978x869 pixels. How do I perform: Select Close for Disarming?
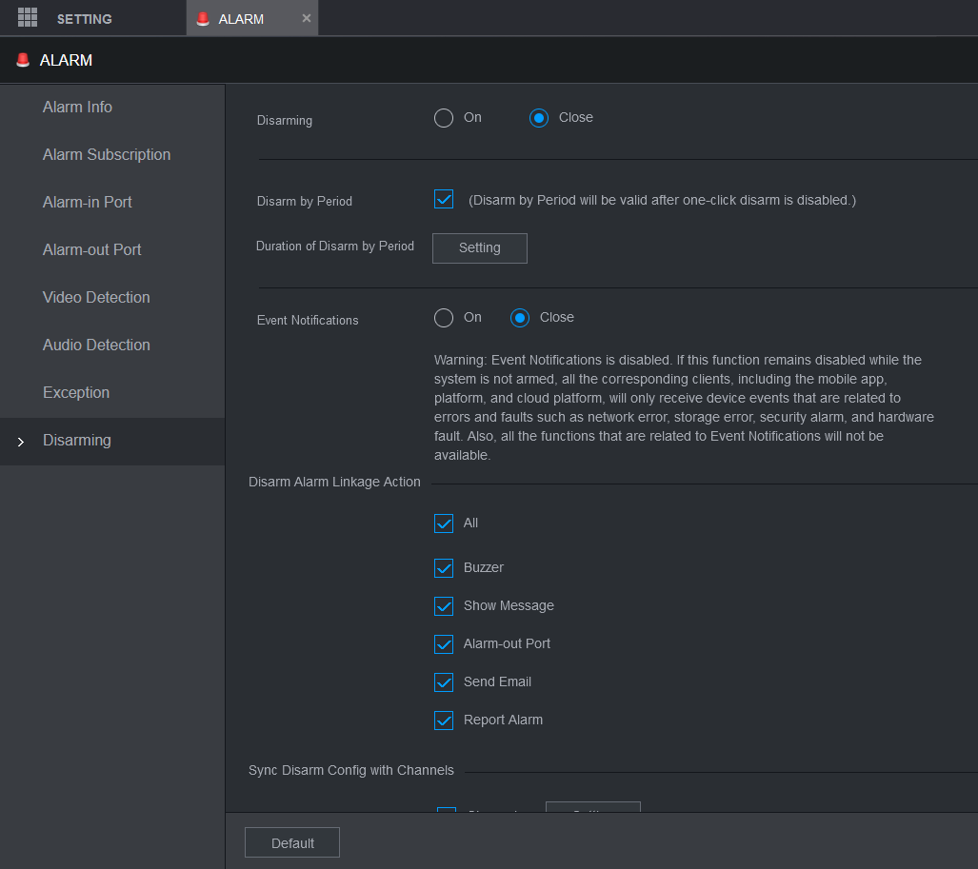(539, 118)
